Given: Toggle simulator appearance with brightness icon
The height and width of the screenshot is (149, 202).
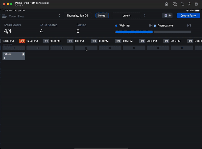Looking at the screenshot, I should click(x=189, y=4).
